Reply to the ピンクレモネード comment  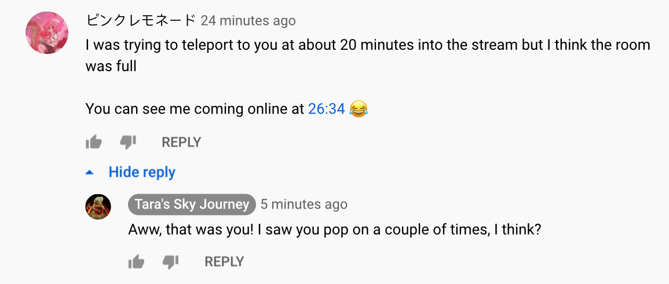(181, 142)
